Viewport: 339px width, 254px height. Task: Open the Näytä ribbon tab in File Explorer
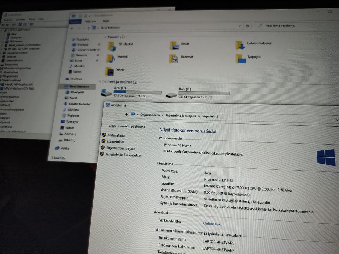tap(106, 21)
